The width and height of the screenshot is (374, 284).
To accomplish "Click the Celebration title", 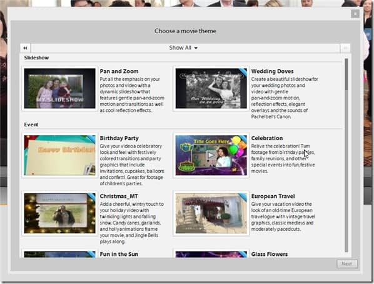I will tap(267, 138).
